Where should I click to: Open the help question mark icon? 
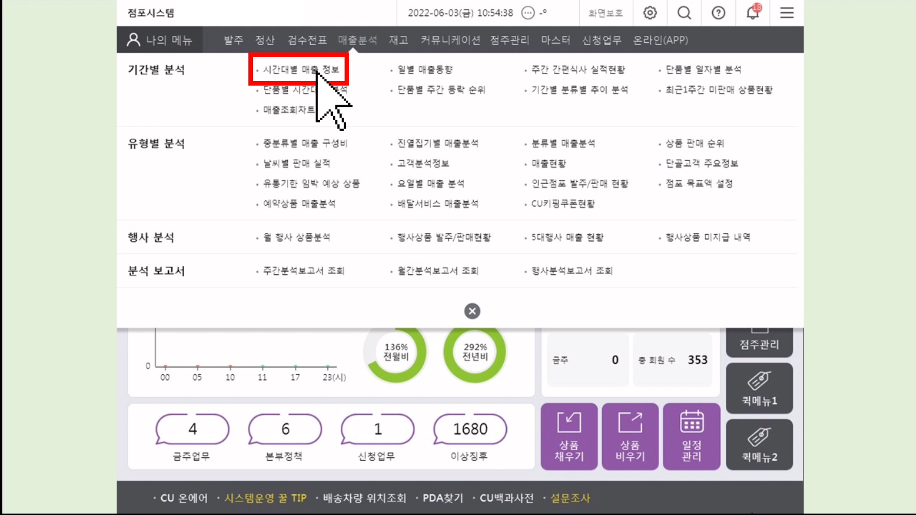click(x=718, y=13)
